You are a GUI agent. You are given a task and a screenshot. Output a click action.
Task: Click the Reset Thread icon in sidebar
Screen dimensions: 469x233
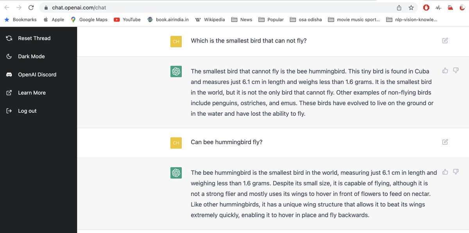pos(9,38)
